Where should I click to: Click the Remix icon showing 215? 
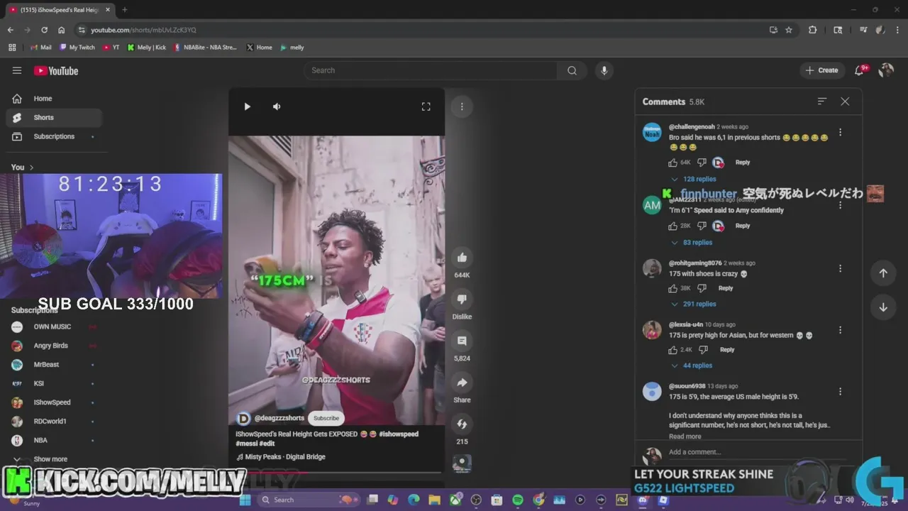point(462,424)
